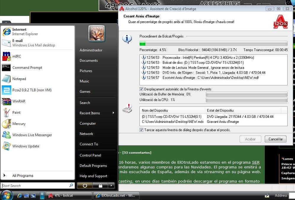Click the disabled Acabar button
This screenshot has width=295, height=200.
(250, 139)
